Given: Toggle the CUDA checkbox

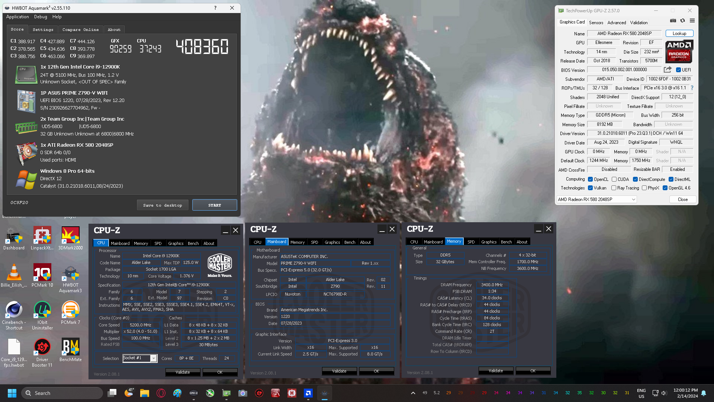Looking at the screenshot, I should pyautogui.click(x=614, y=179).
